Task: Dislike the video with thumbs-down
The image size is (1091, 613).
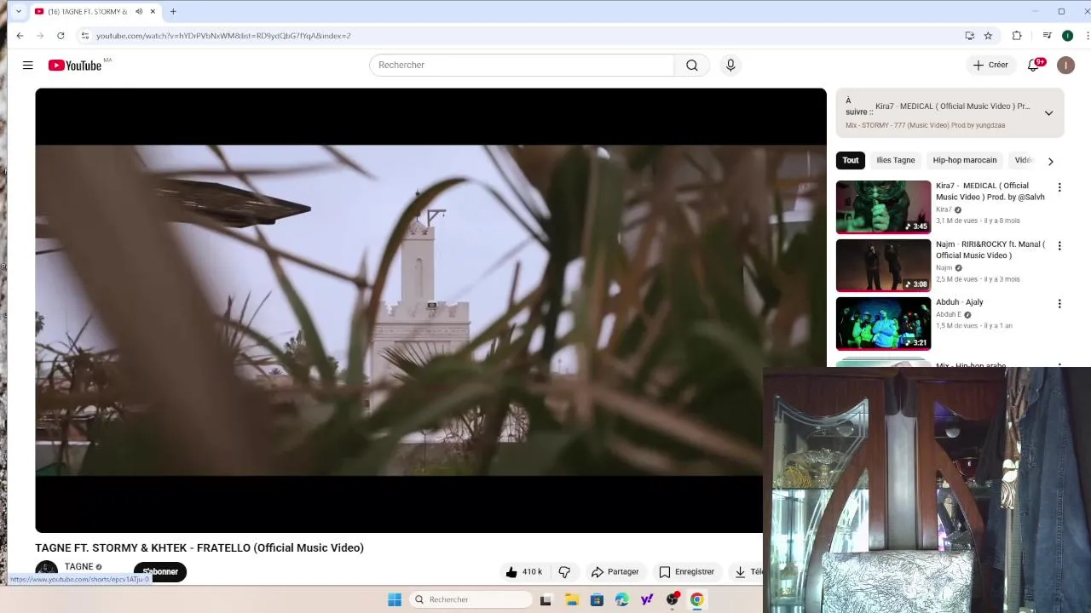Action: coord(564,572)
